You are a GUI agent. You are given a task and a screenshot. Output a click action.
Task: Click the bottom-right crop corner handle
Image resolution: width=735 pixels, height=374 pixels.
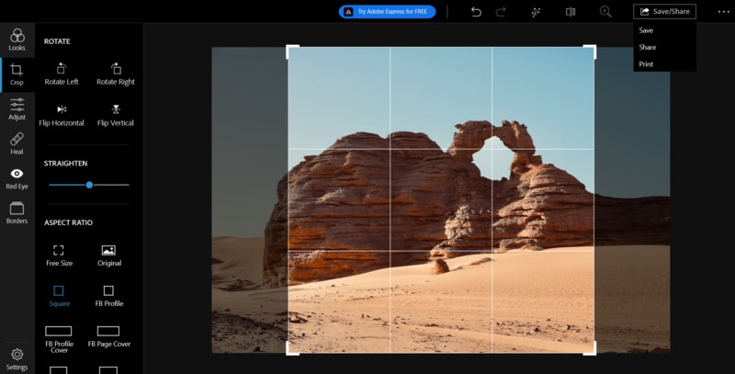coord(590,348)
